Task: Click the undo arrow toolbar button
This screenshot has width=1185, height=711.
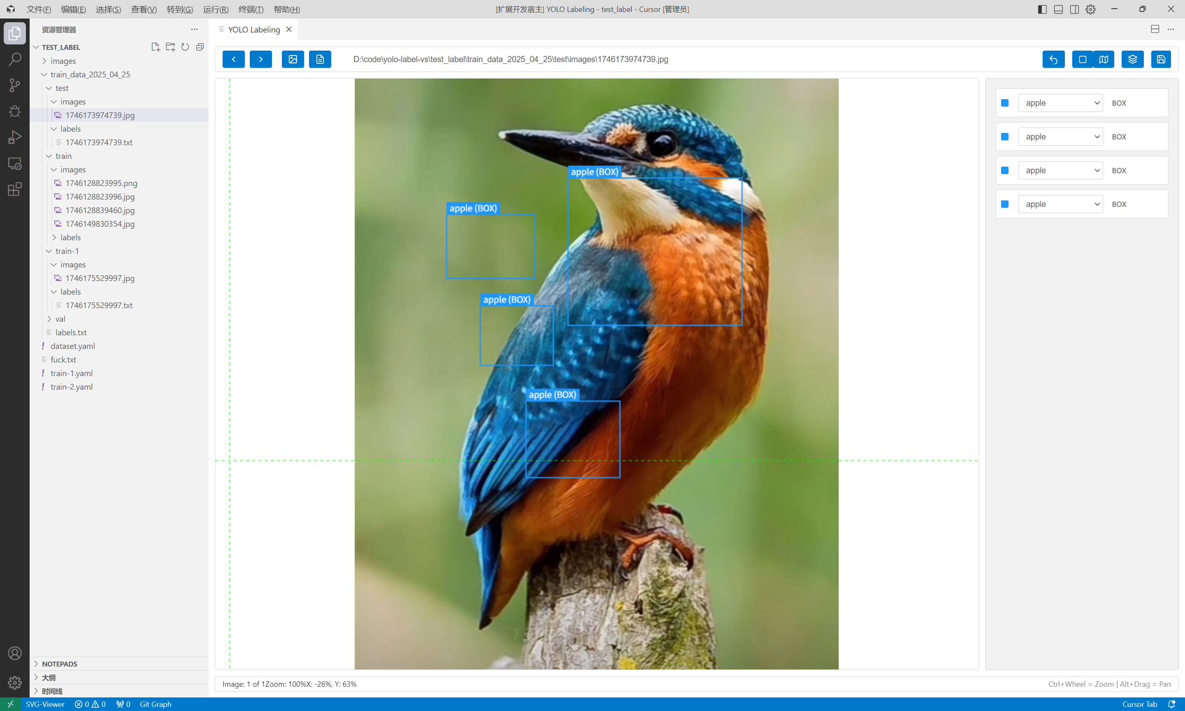Action: point(1053,59)
